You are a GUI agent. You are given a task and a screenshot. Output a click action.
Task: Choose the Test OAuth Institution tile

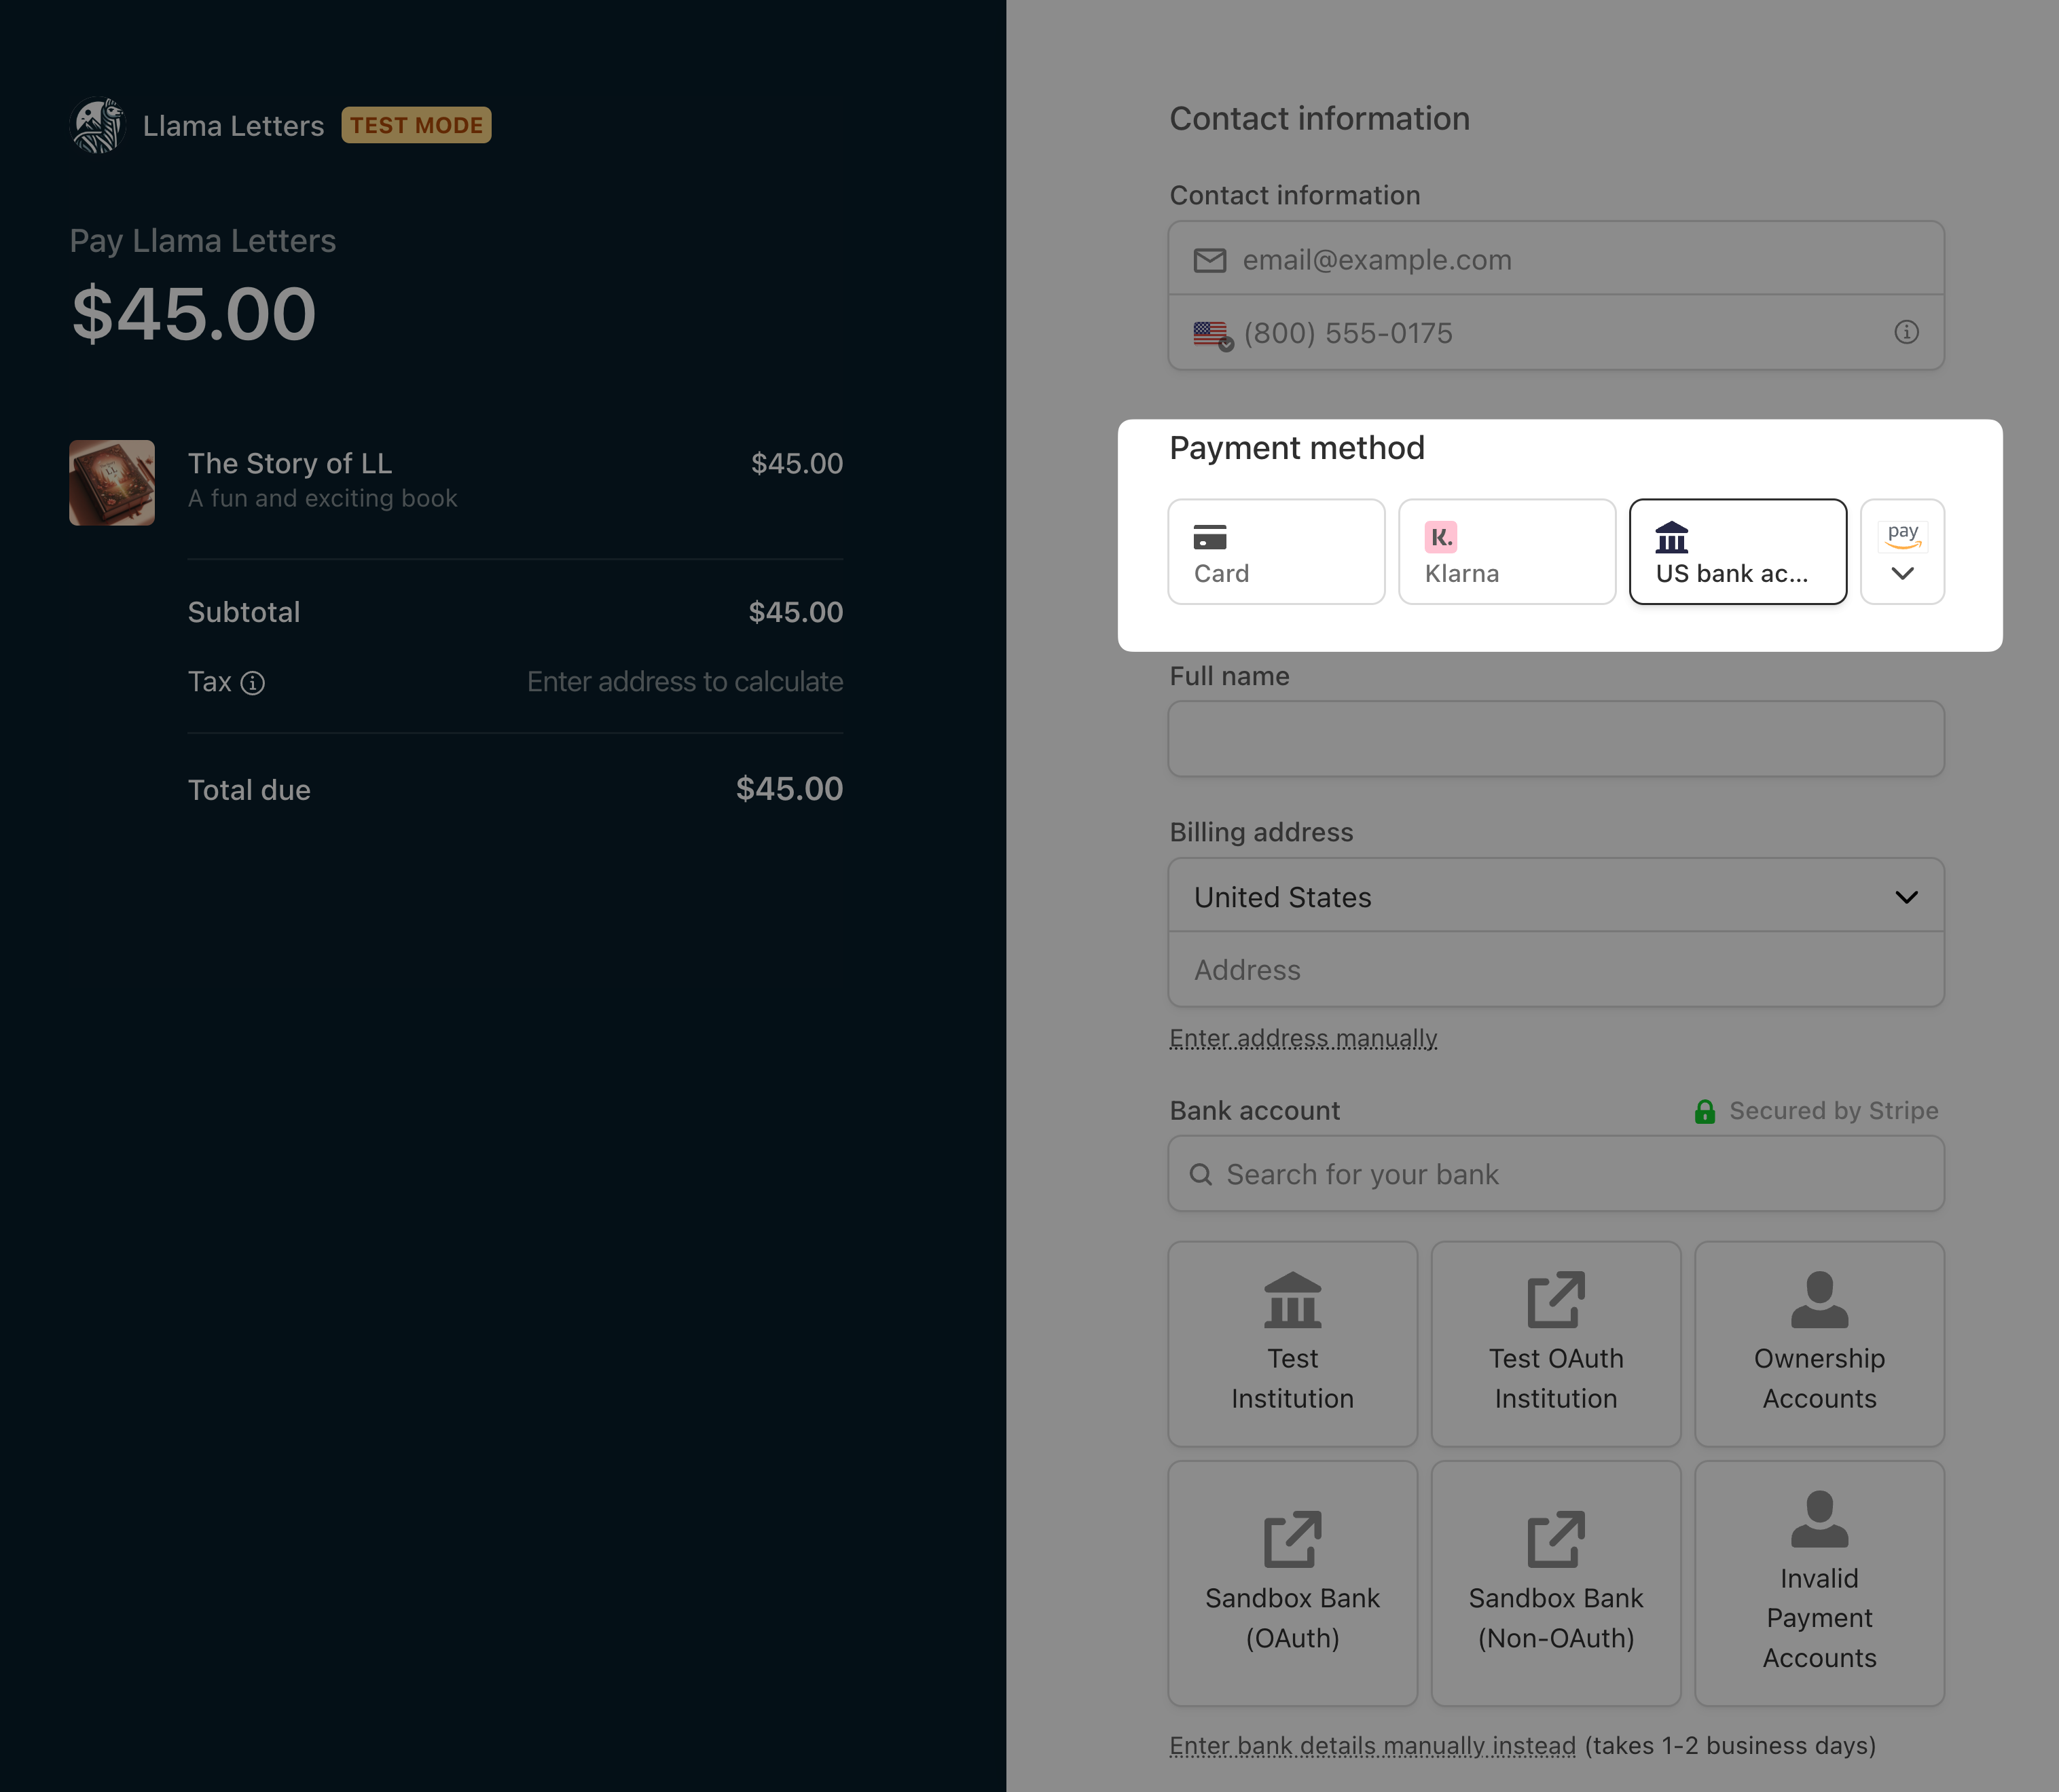tap(1555, 1343)
